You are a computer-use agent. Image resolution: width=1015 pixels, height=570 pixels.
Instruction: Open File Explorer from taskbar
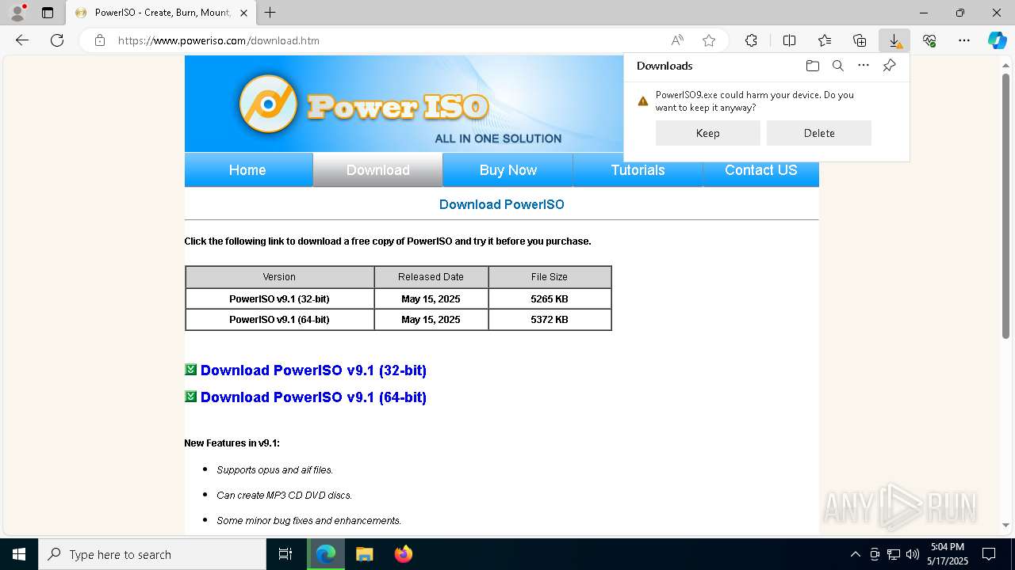[364, 554]
